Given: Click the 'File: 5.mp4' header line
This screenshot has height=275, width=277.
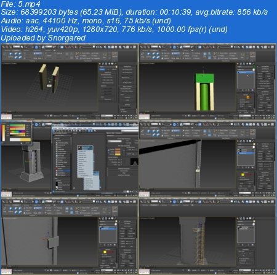Looking at the screenshot, I should pos(20,4).
